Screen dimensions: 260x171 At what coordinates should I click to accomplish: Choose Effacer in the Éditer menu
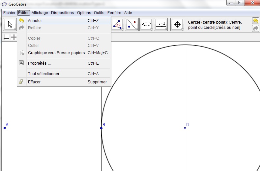pyautogui.click(x=34, y=82)
